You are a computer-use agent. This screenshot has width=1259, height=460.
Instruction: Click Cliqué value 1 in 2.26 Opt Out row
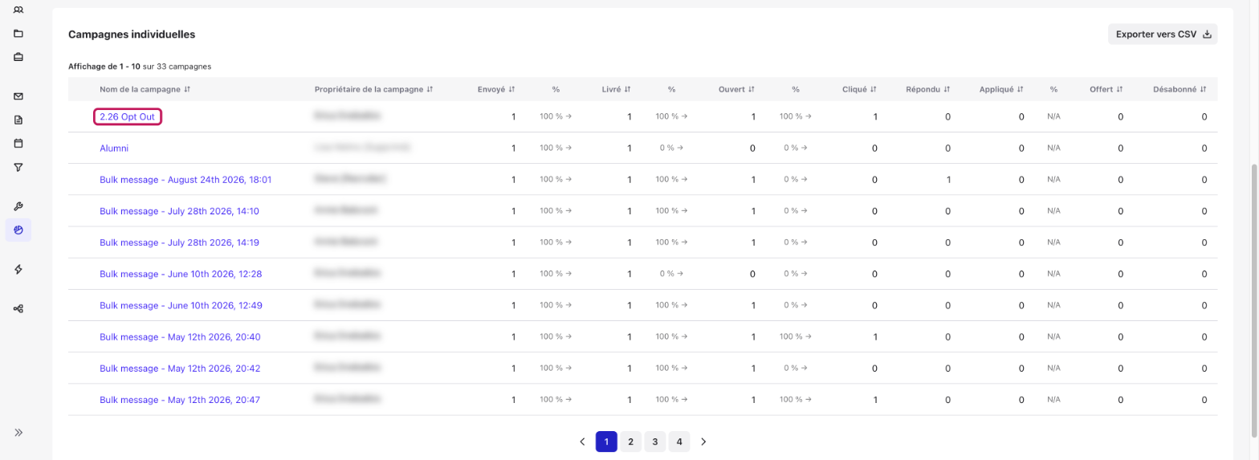pos(875,117)
